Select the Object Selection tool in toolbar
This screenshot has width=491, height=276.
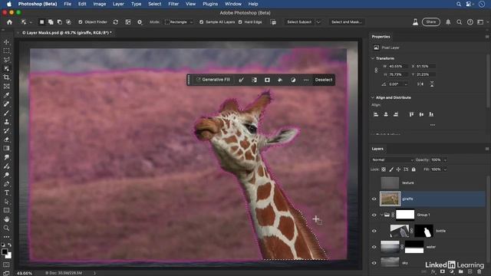click(6, 68)
